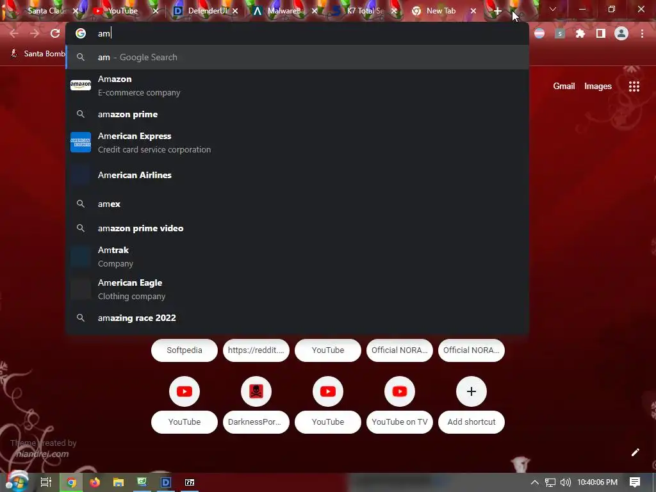Screen dimensions: 656x492
Task: Show hidden system tray icons
Action: tap(535, 482)
